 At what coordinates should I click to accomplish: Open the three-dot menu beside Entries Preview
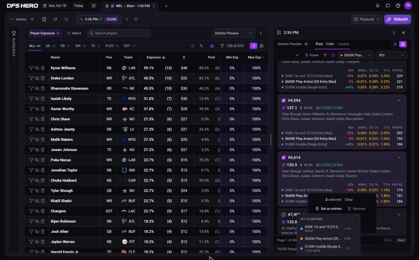[261, 33]
